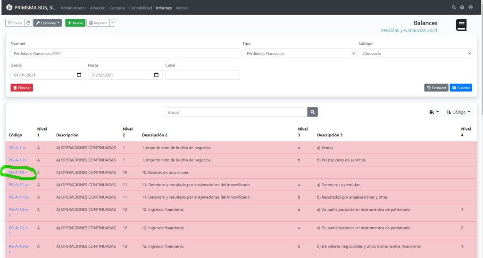483x258 pixels.
Task: Open the Opciones dropdown menu
Action: [48, 23]
